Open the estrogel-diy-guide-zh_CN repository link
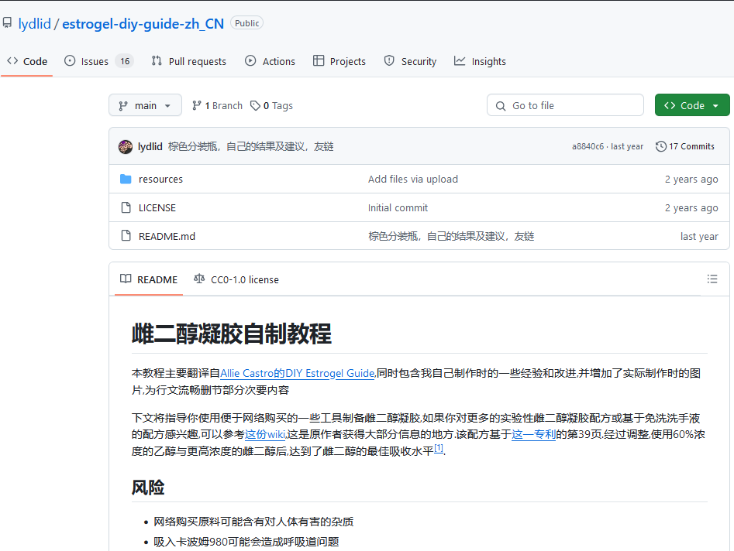Image resolution: width=734 pixels, height=551 pixels. click(143, 24)
